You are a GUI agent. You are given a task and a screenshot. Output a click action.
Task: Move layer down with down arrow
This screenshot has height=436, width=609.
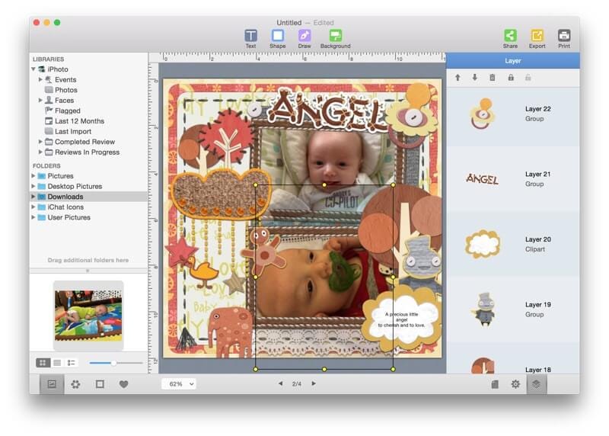(x=474, y=78)
